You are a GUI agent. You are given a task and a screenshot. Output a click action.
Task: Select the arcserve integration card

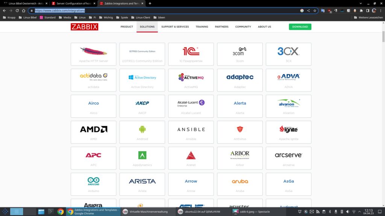288,158
